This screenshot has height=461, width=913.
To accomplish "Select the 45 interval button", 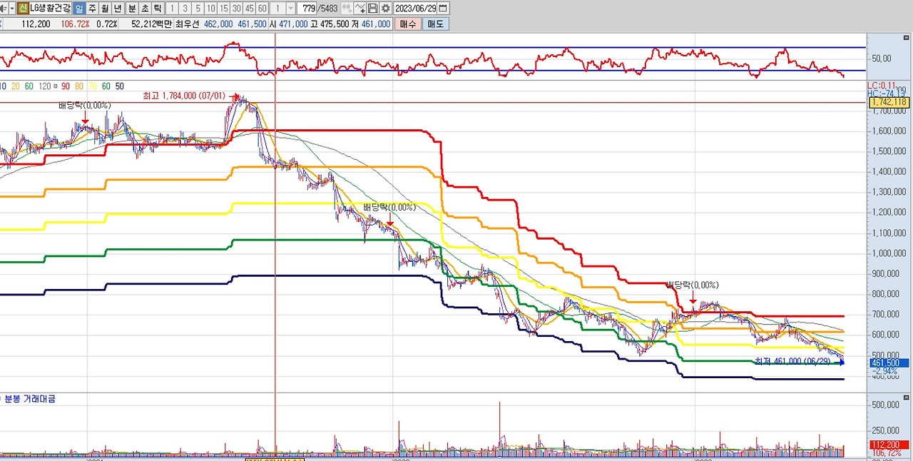I will point(250,8).
